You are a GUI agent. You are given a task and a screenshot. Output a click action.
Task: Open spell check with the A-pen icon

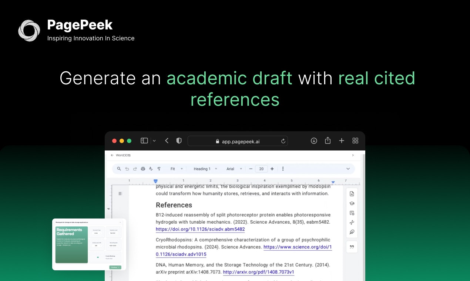click(x=151, y=168)
